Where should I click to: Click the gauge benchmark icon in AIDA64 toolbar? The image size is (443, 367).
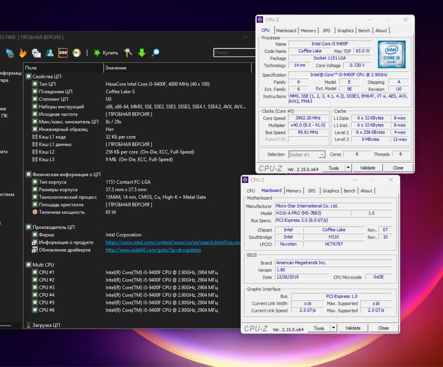point(77,53)
